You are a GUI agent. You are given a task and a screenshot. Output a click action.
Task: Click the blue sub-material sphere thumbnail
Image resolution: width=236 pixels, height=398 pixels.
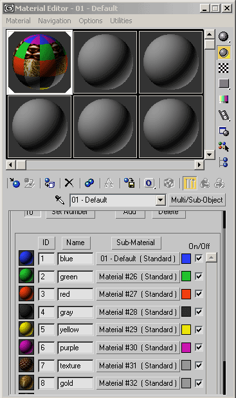coord(26,258)
